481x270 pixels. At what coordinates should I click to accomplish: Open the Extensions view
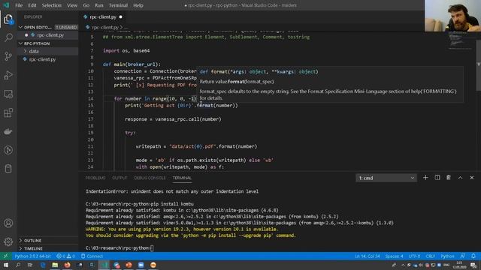click(8, 112)
